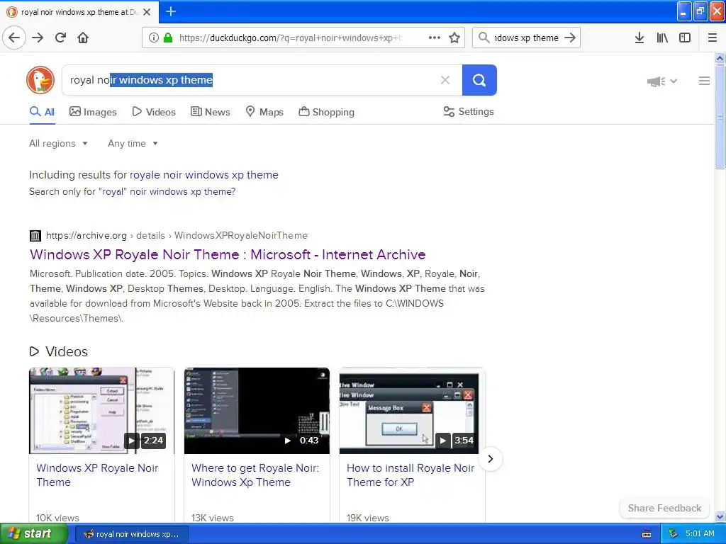Open Windows XP Royale Noir Theme archive result
The width and height of the screenshot is (726, 544).
[228, 254]
